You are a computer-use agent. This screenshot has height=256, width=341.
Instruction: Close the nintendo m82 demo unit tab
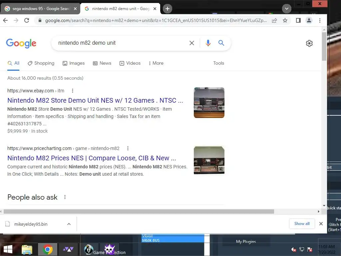(x=155, y=9)
